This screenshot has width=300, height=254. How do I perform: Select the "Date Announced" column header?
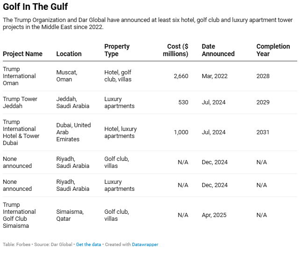click(218, 50)
